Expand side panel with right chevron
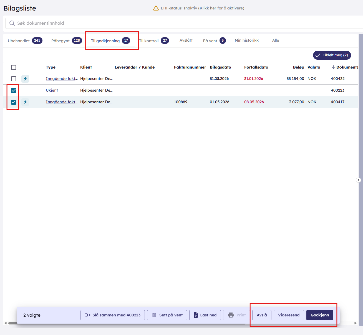Viewport: 363px width, 335px height. (359, 180)
